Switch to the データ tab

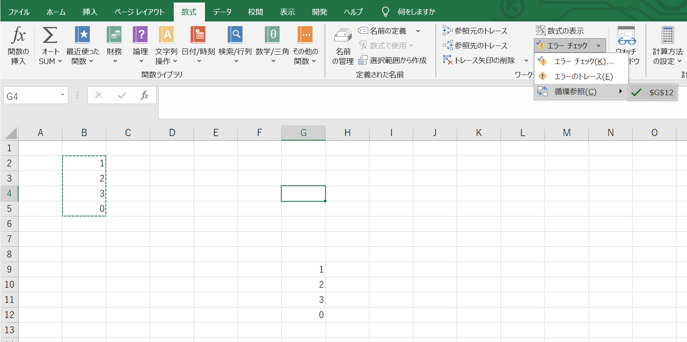[222, 12]
